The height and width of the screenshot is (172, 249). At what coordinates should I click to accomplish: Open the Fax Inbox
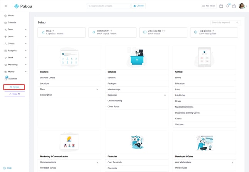pyautogui.click(x=209, y=6)
